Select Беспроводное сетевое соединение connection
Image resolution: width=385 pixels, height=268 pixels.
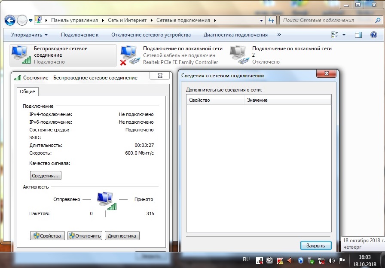[x=63, y=55]
